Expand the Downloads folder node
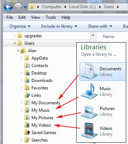 pos(22,80)
